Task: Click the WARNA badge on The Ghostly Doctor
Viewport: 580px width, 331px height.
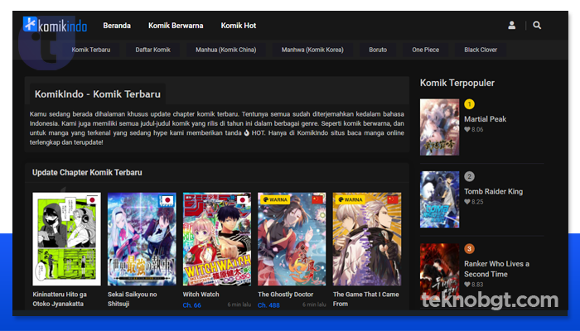Action: [275, 199]
